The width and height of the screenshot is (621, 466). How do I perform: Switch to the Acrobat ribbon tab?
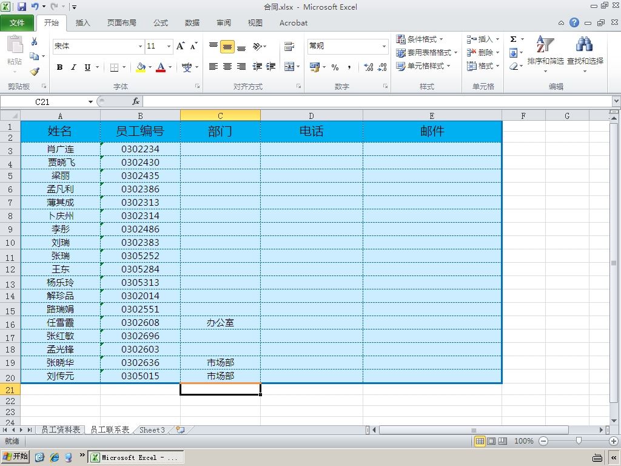(294, 23)
